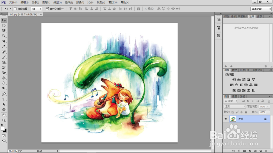
Task: Click the 背景 layer thumbnail
Action: [x=233, y=119]
